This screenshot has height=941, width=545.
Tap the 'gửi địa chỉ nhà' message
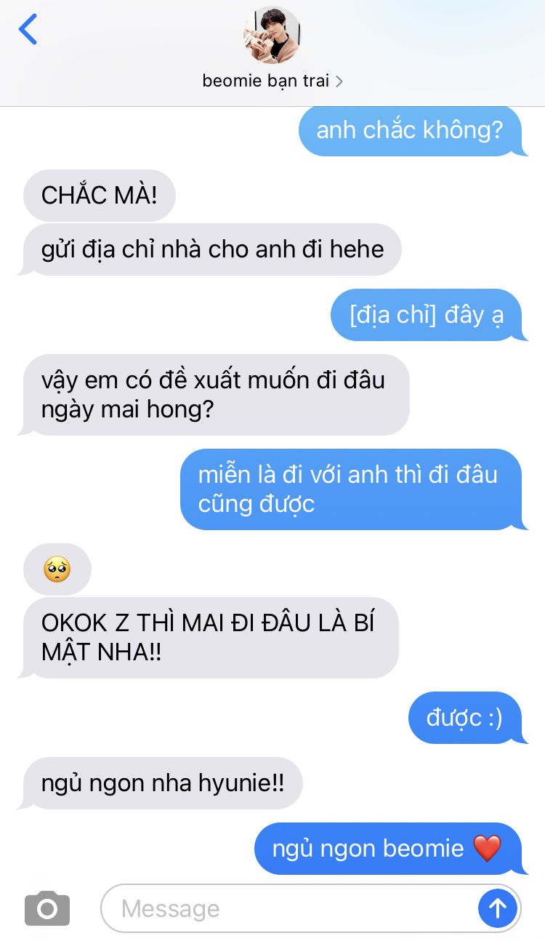pyautogui.click(x=212, y=249)
